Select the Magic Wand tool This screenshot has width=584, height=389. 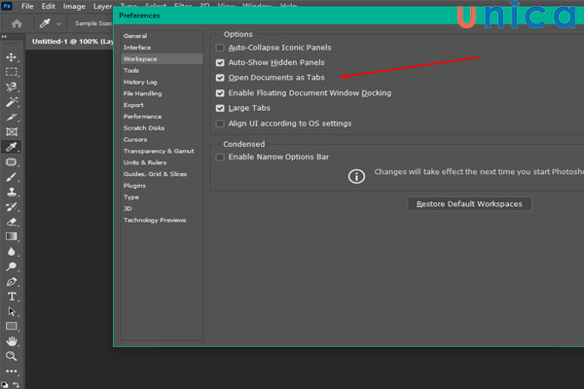point(11,101)
